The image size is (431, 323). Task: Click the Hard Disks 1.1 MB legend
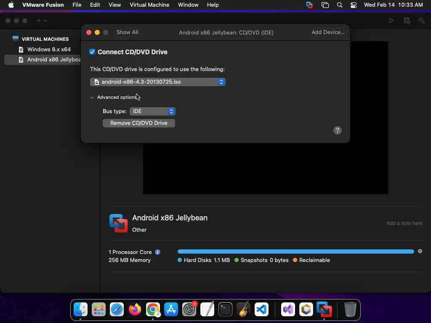tap(204, 260)
